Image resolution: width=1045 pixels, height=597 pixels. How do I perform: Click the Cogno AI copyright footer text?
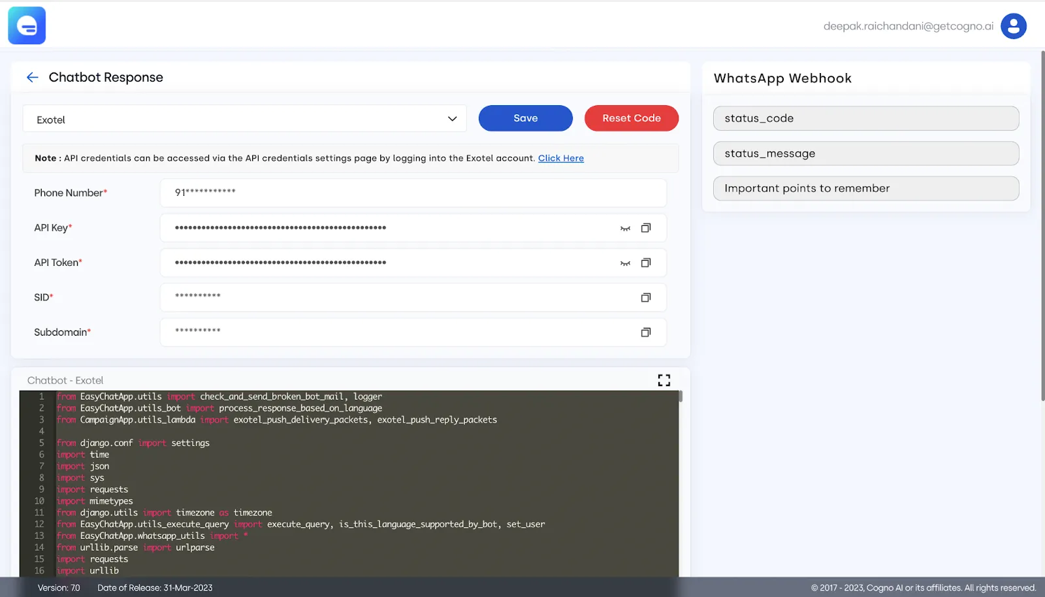coord(924,588)
